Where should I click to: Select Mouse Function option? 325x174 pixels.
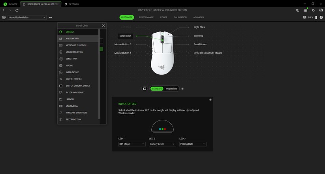pos(78,52)
